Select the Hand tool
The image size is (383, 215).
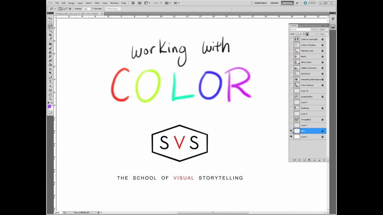(x=50, y=95)
